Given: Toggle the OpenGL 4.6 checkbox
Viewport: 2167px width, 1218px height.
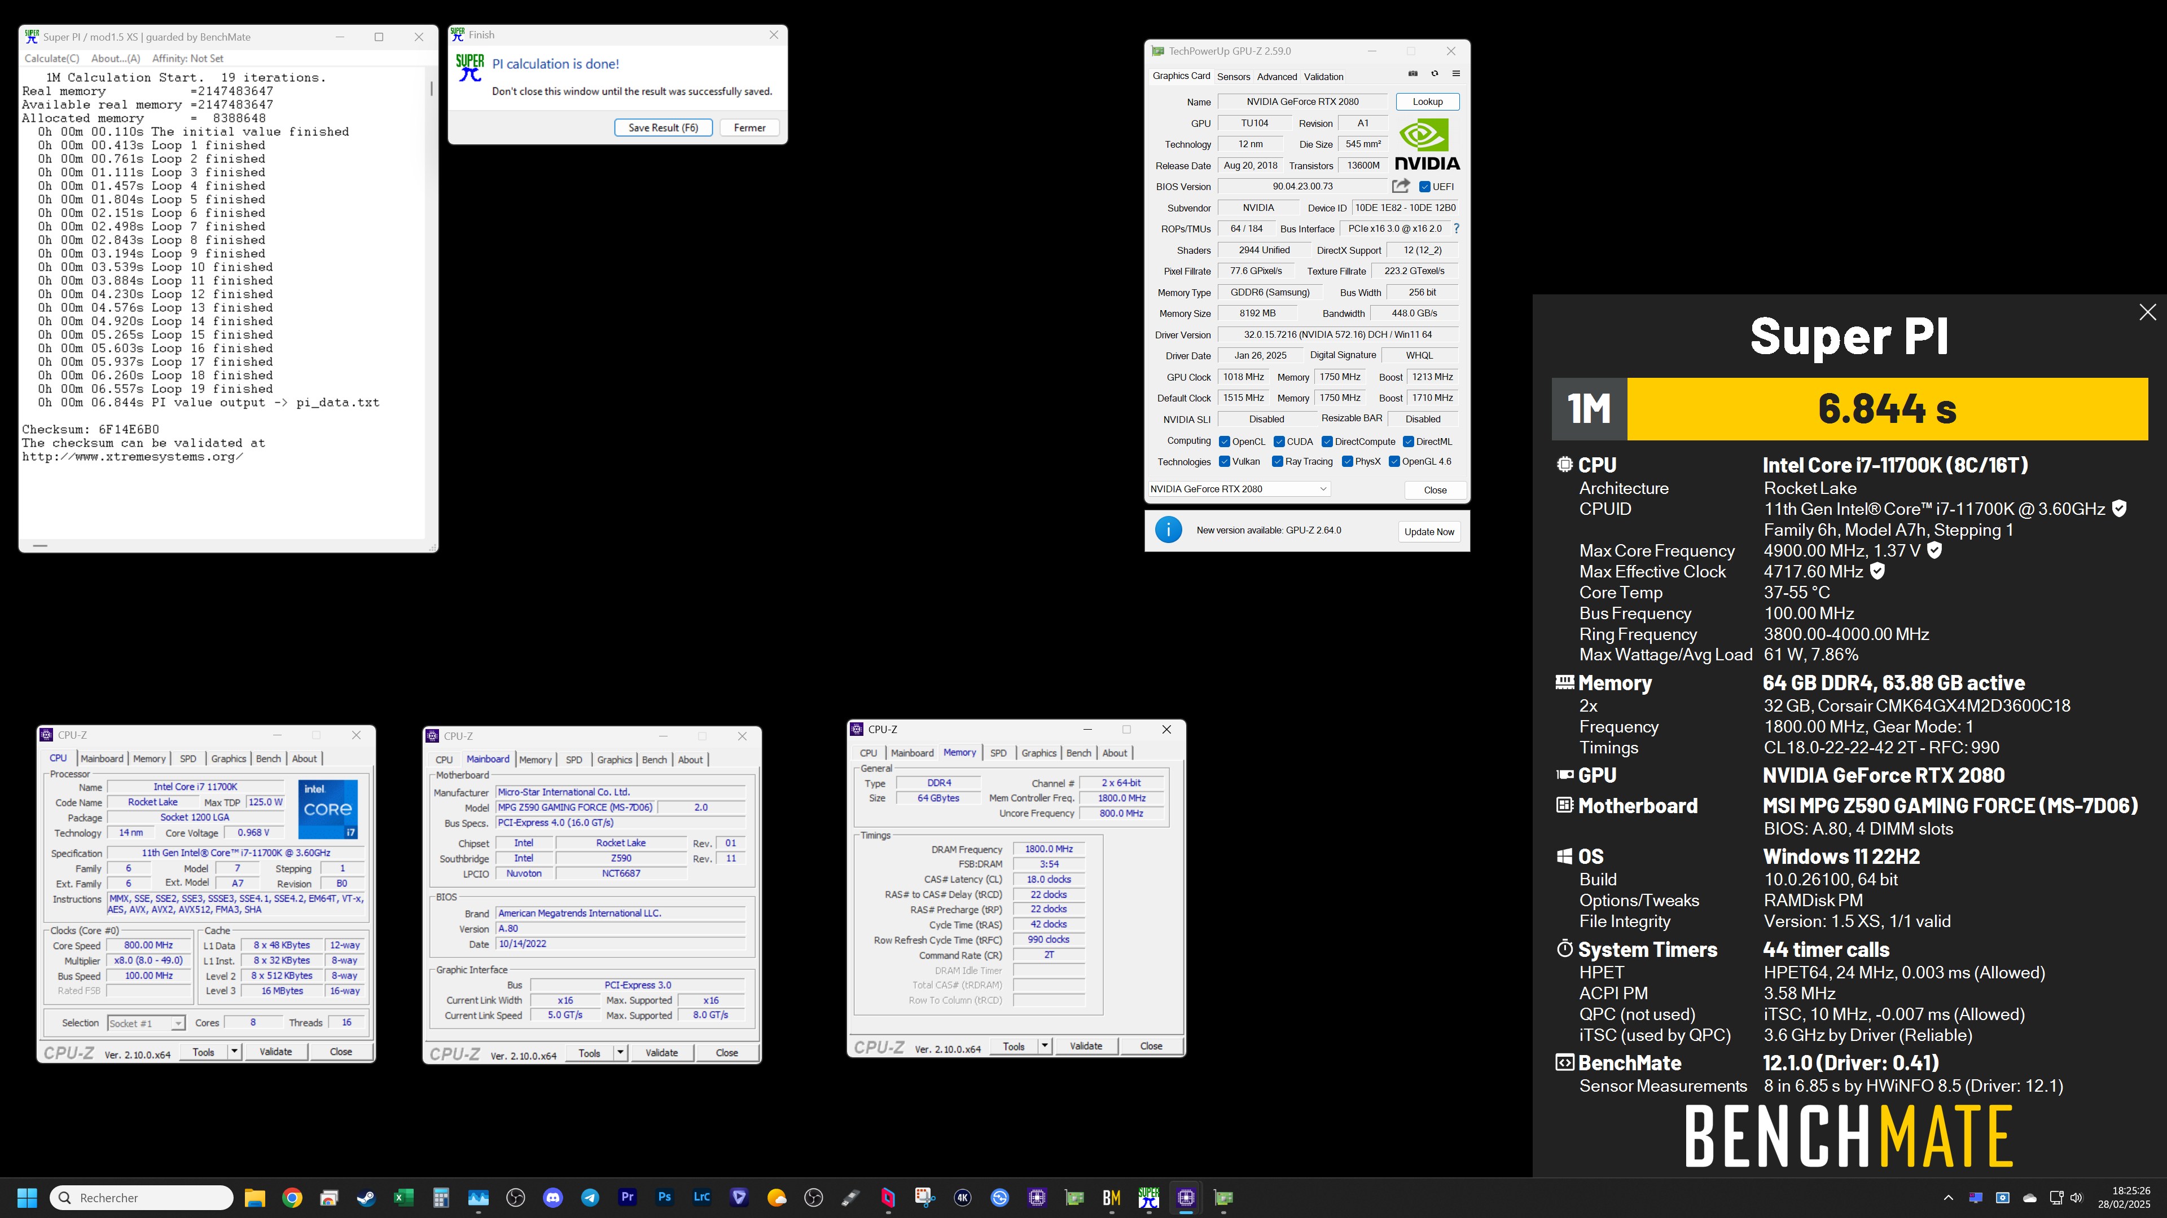Looking at the screenshot, I should 1394,461.
